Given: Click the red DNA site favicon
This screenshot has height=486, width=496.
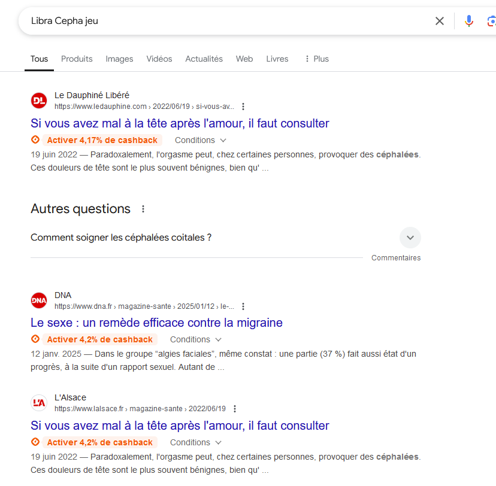Looking at the screenshot, I should (39, 300).
